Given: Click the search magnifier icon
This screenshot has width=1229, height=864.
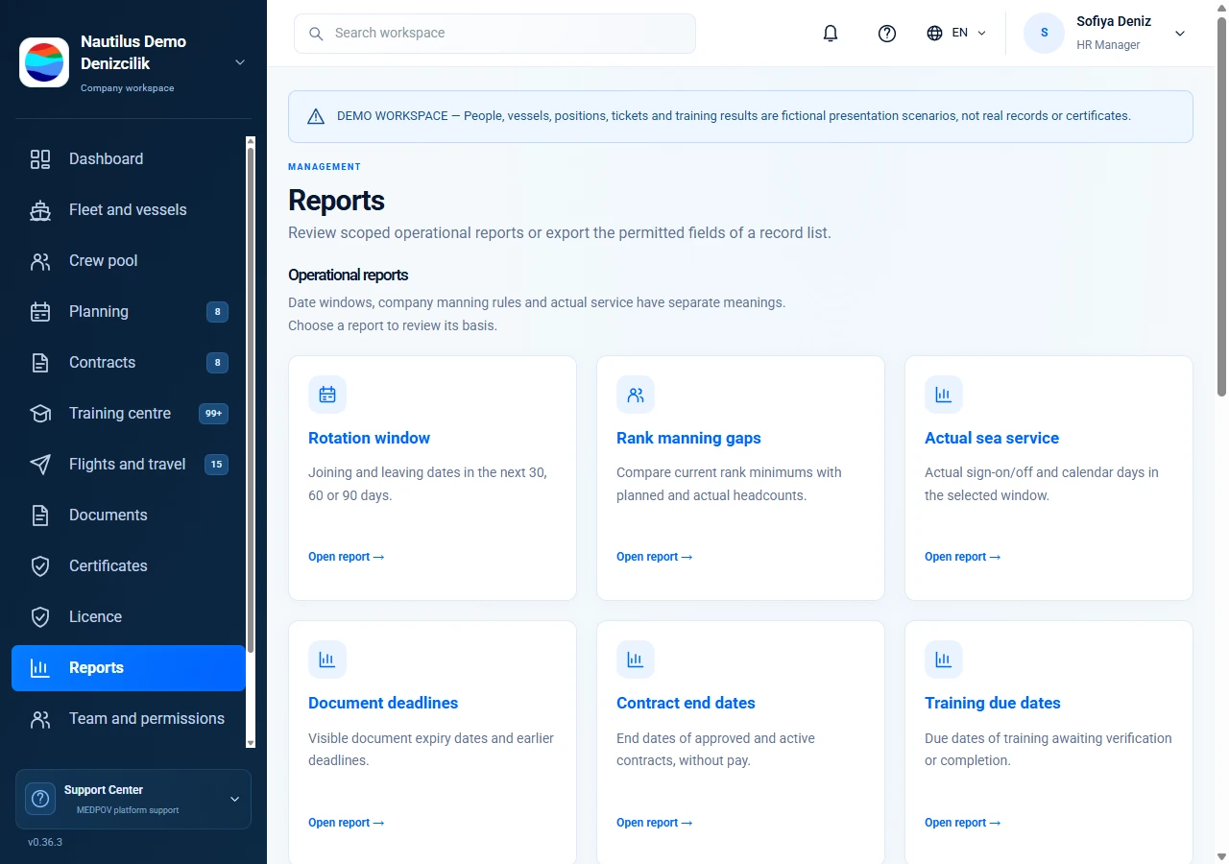Looking at the screenshot, I should 316,34.
